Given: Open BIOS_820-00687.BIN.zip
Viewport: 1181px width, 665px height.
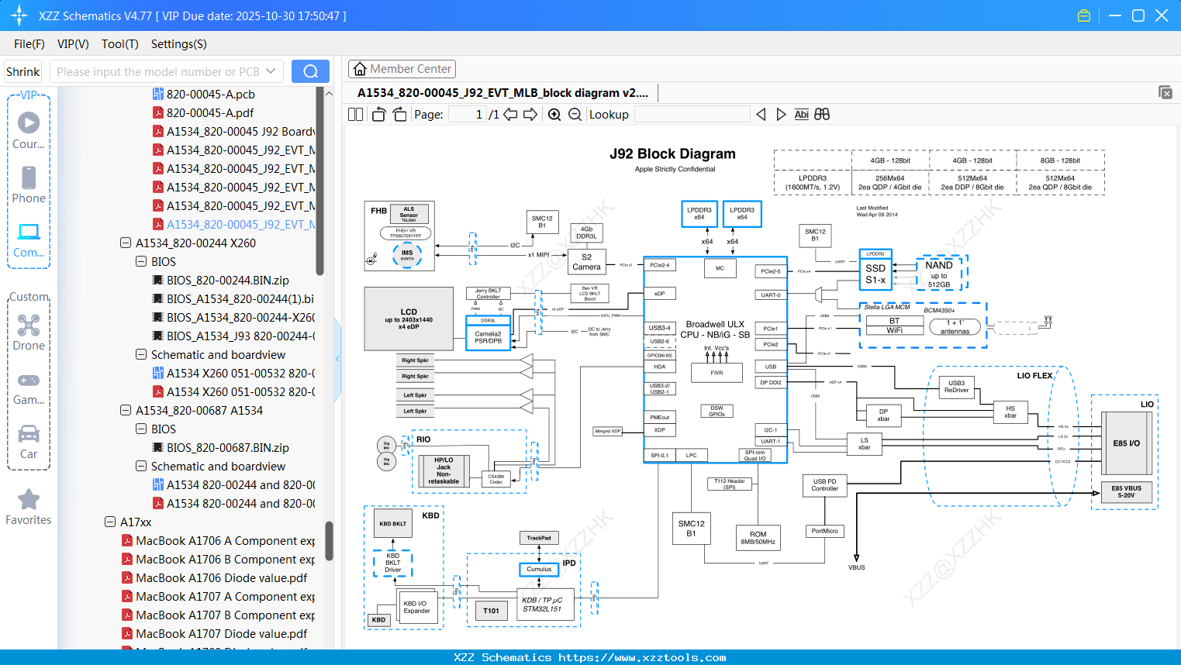Looking at the screenshot, I should tap(228, 448).
